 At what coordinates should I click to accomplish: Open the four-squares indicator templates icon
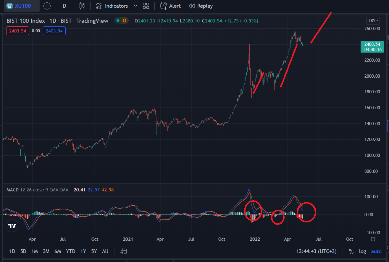(146, 6)
